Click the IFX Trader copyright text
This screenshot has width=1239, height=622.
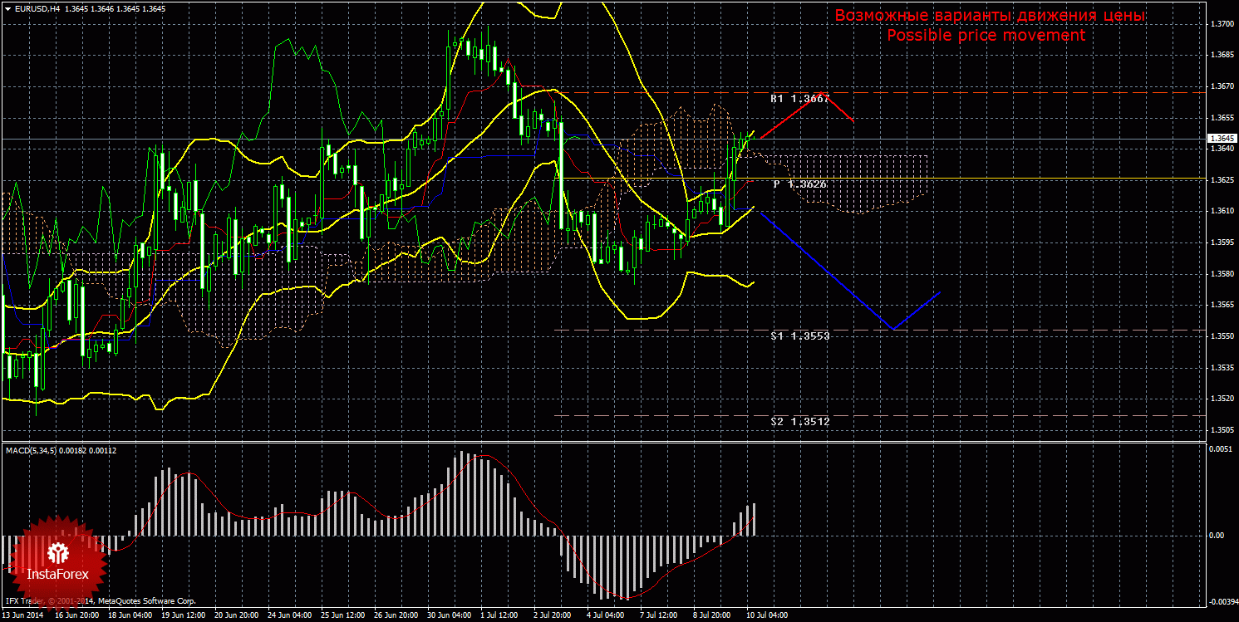coord(100,600)
